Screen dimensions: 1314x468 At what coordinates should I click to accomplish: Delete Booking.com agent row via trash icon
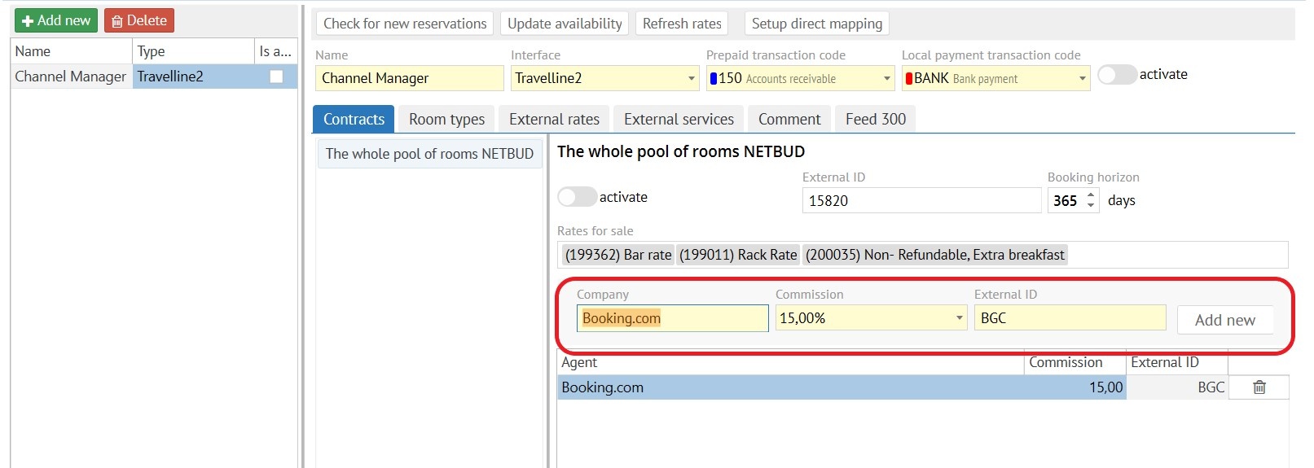[x=1259, y=387]
